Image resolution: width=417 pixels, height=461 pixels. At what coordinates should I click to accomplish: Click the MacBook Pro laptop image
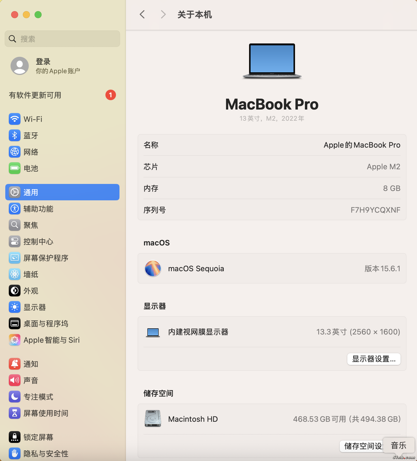click(x=272, y=61)
